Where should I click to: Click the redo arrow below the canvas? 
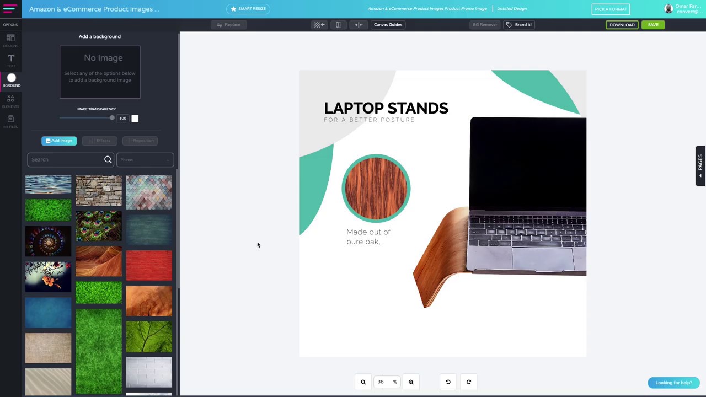pyautogui.click(x=468, y=382)
